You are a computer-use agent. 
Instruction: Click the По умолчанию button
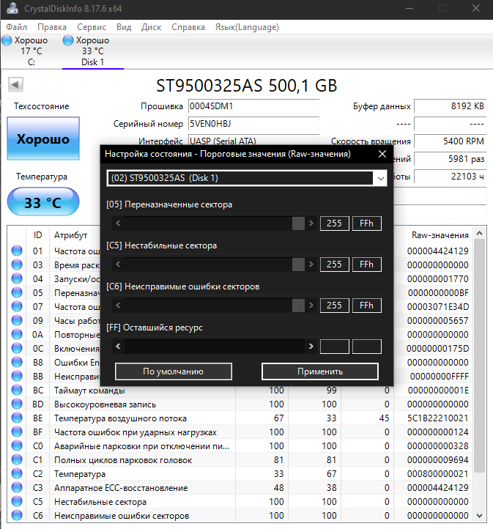click(x=174, y=371)
